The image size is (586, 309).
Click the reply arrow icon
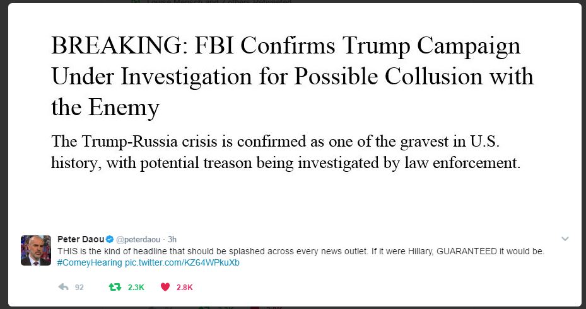click(64, 287)
